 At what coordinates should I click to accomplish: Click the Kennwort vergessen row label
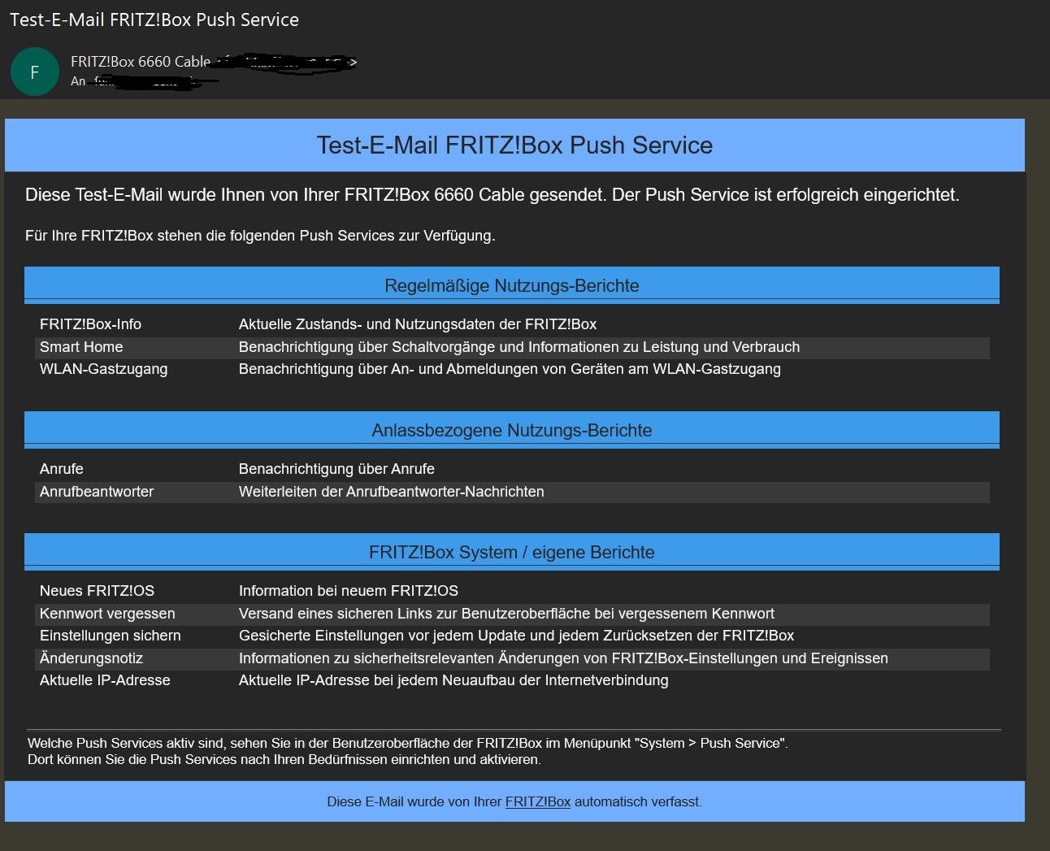[x=107, y=614]
